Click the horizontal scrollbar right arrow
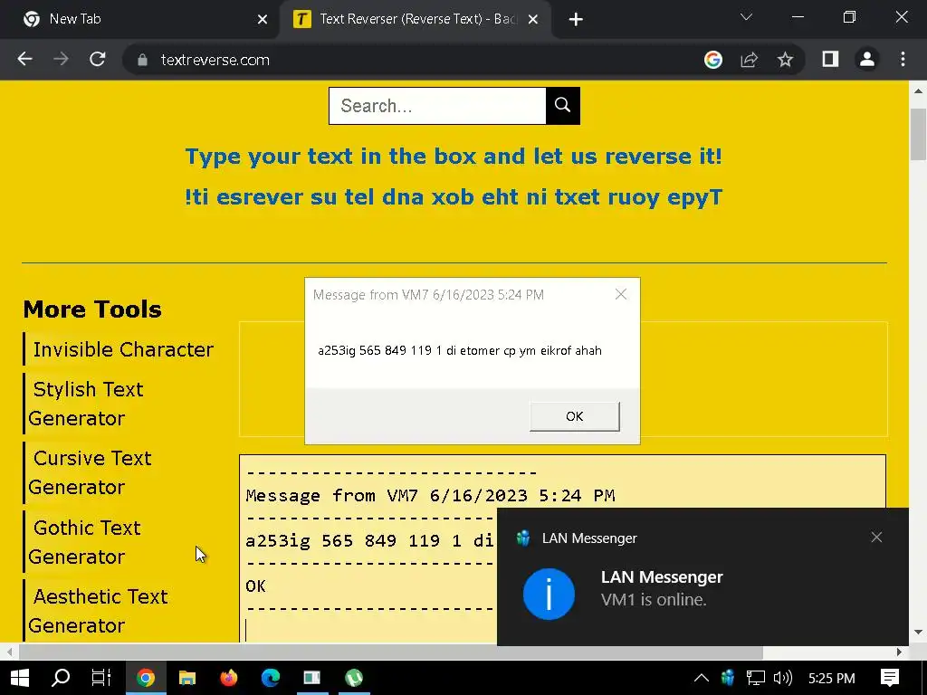The height and width of the screenshot is (695, 927). pyautogui.click(x=899, y=652)
